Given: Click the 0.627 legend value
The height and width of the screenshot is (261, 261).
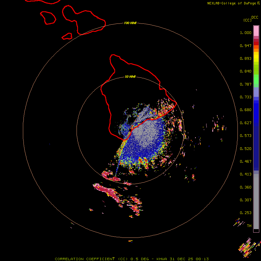Looking at the screenshot, I should point(246,123).
